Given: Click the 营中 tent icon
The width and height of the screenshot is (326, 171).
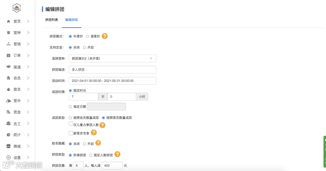Looking at the screenshot, I should (x=8, y=101).
